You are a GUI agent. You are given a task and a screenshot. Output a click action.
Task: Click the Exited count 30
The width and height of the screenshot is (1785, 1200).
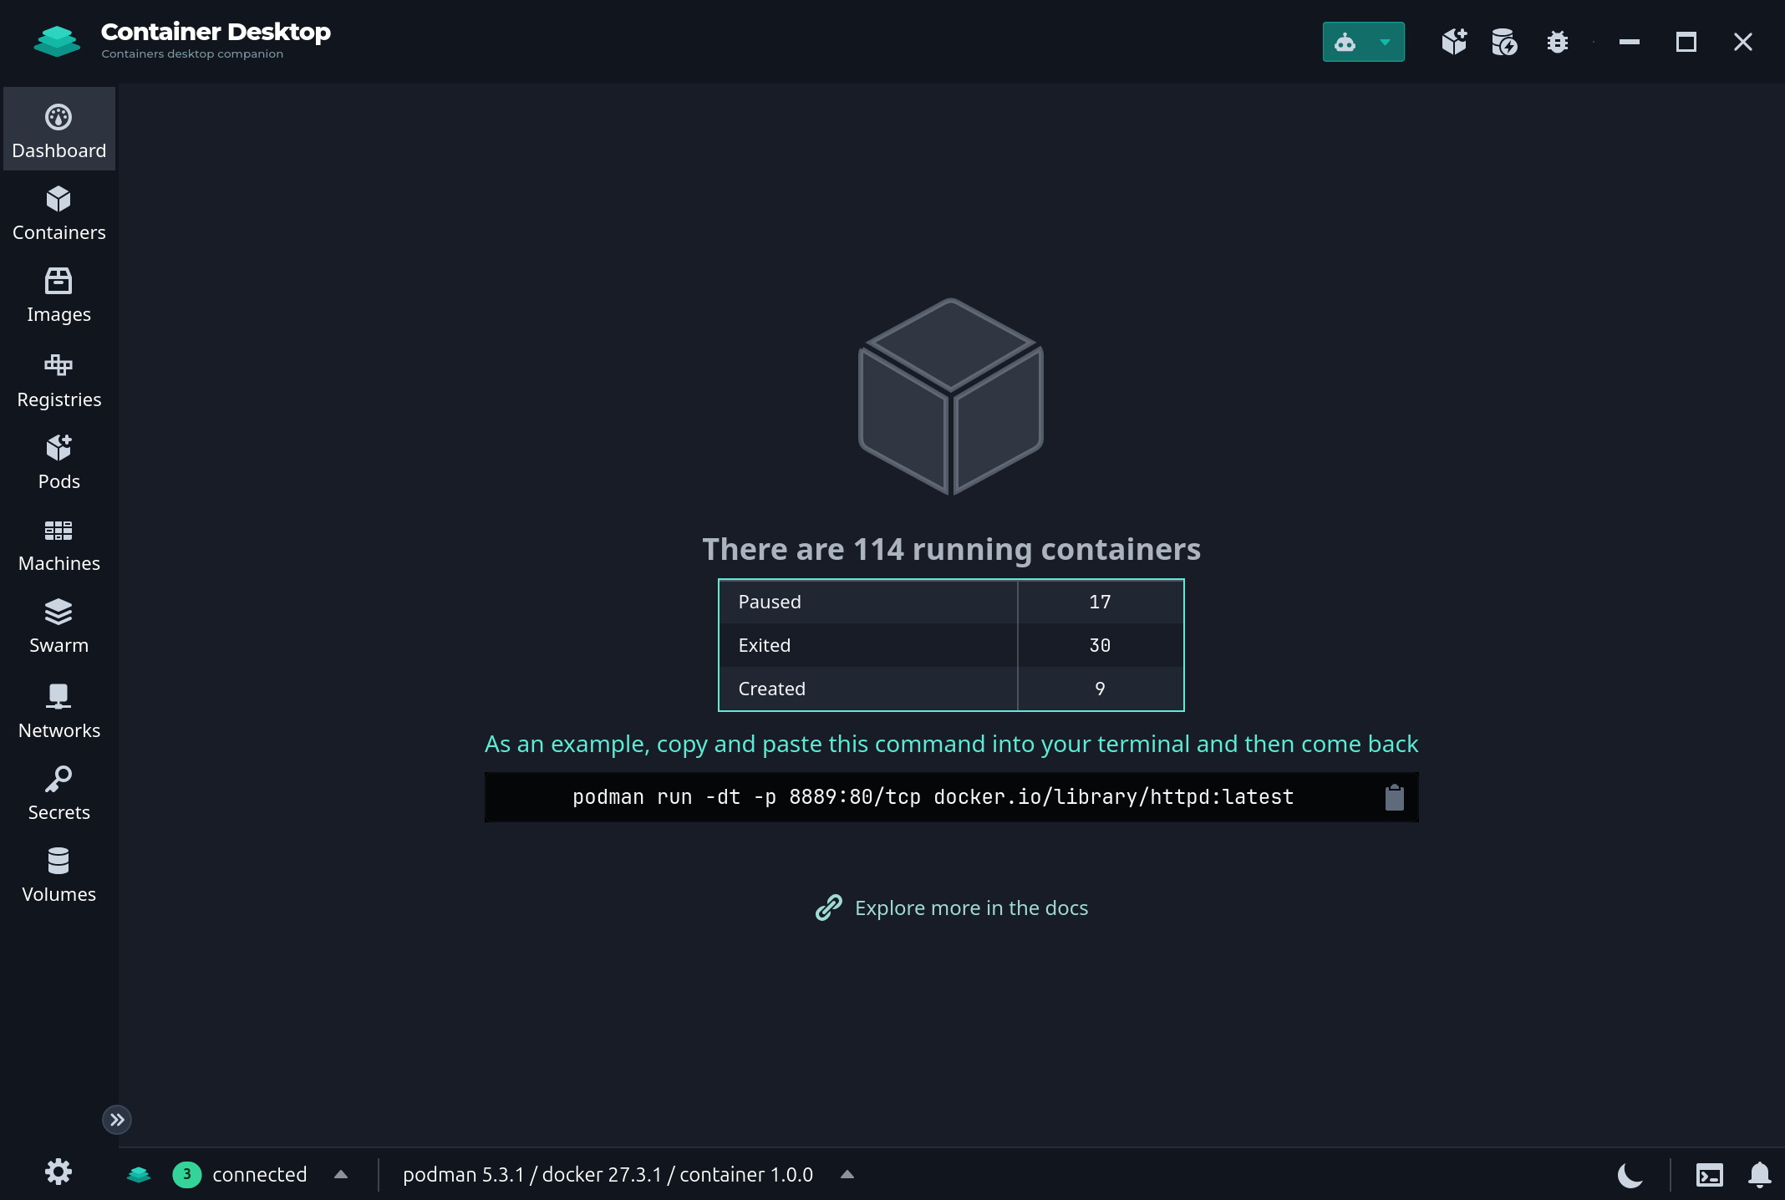point(1100,645)
